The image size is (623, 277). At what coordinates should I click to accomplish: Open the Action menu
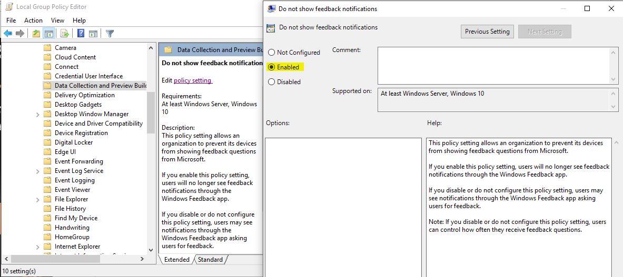click(33, 20)
